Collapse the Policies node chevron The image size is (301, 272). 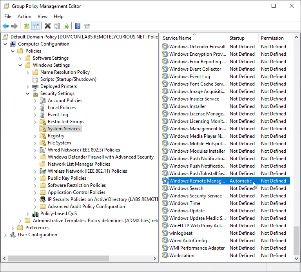pos(13,51)
